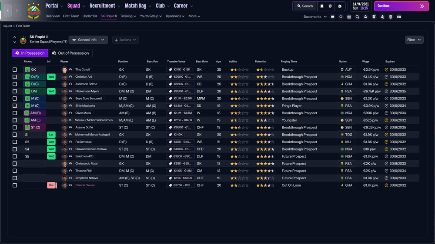435x244 pixels.
Task: Select the checkbox beside Osman Owusu
Action: point(15,185)
